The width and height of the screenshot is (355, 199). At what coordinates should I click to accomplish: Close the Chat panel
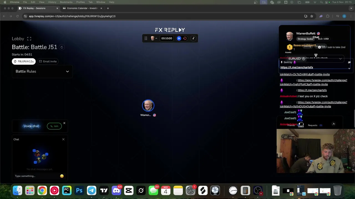63,139
